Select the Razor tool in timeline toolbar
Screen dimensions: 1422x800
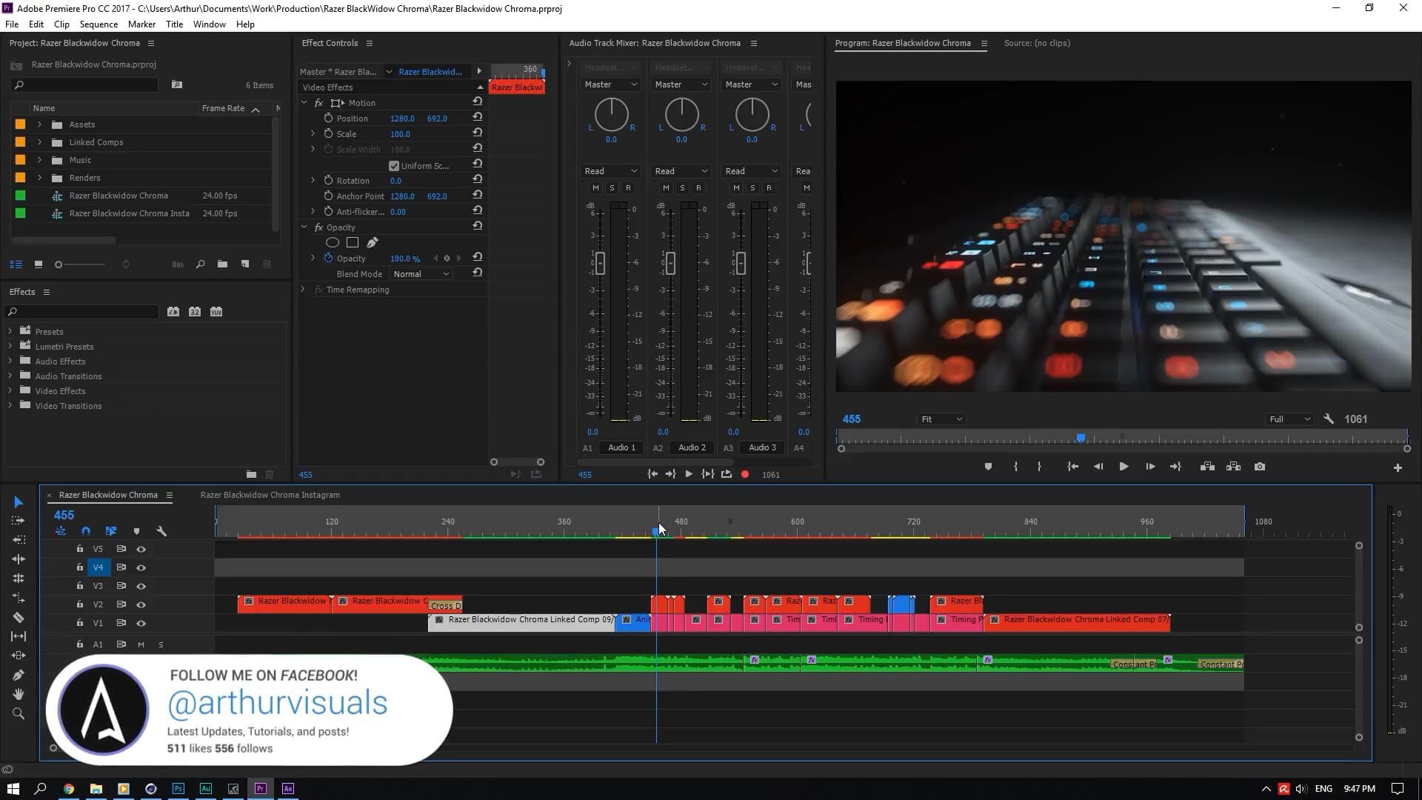tap(19, 617)
